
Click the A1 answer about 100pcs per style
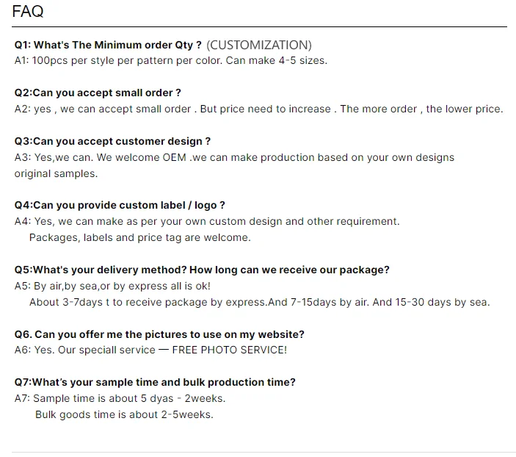coord(170,60)
